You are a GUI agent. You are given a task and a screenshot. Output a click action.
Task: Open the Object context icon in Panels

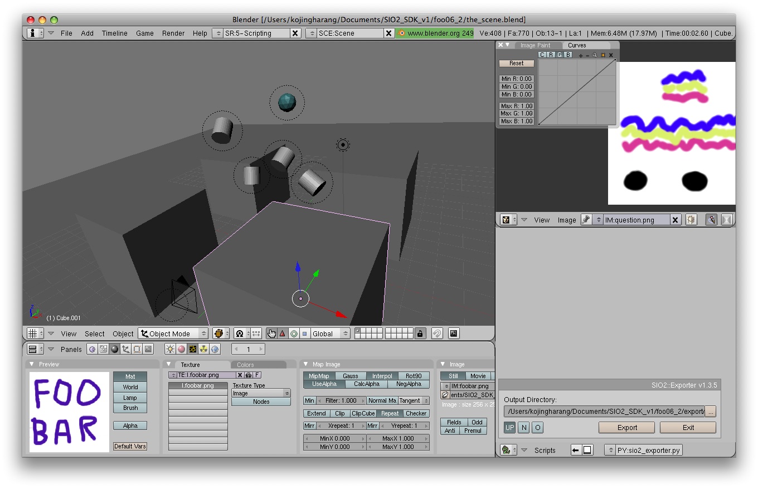pos(125,349)
